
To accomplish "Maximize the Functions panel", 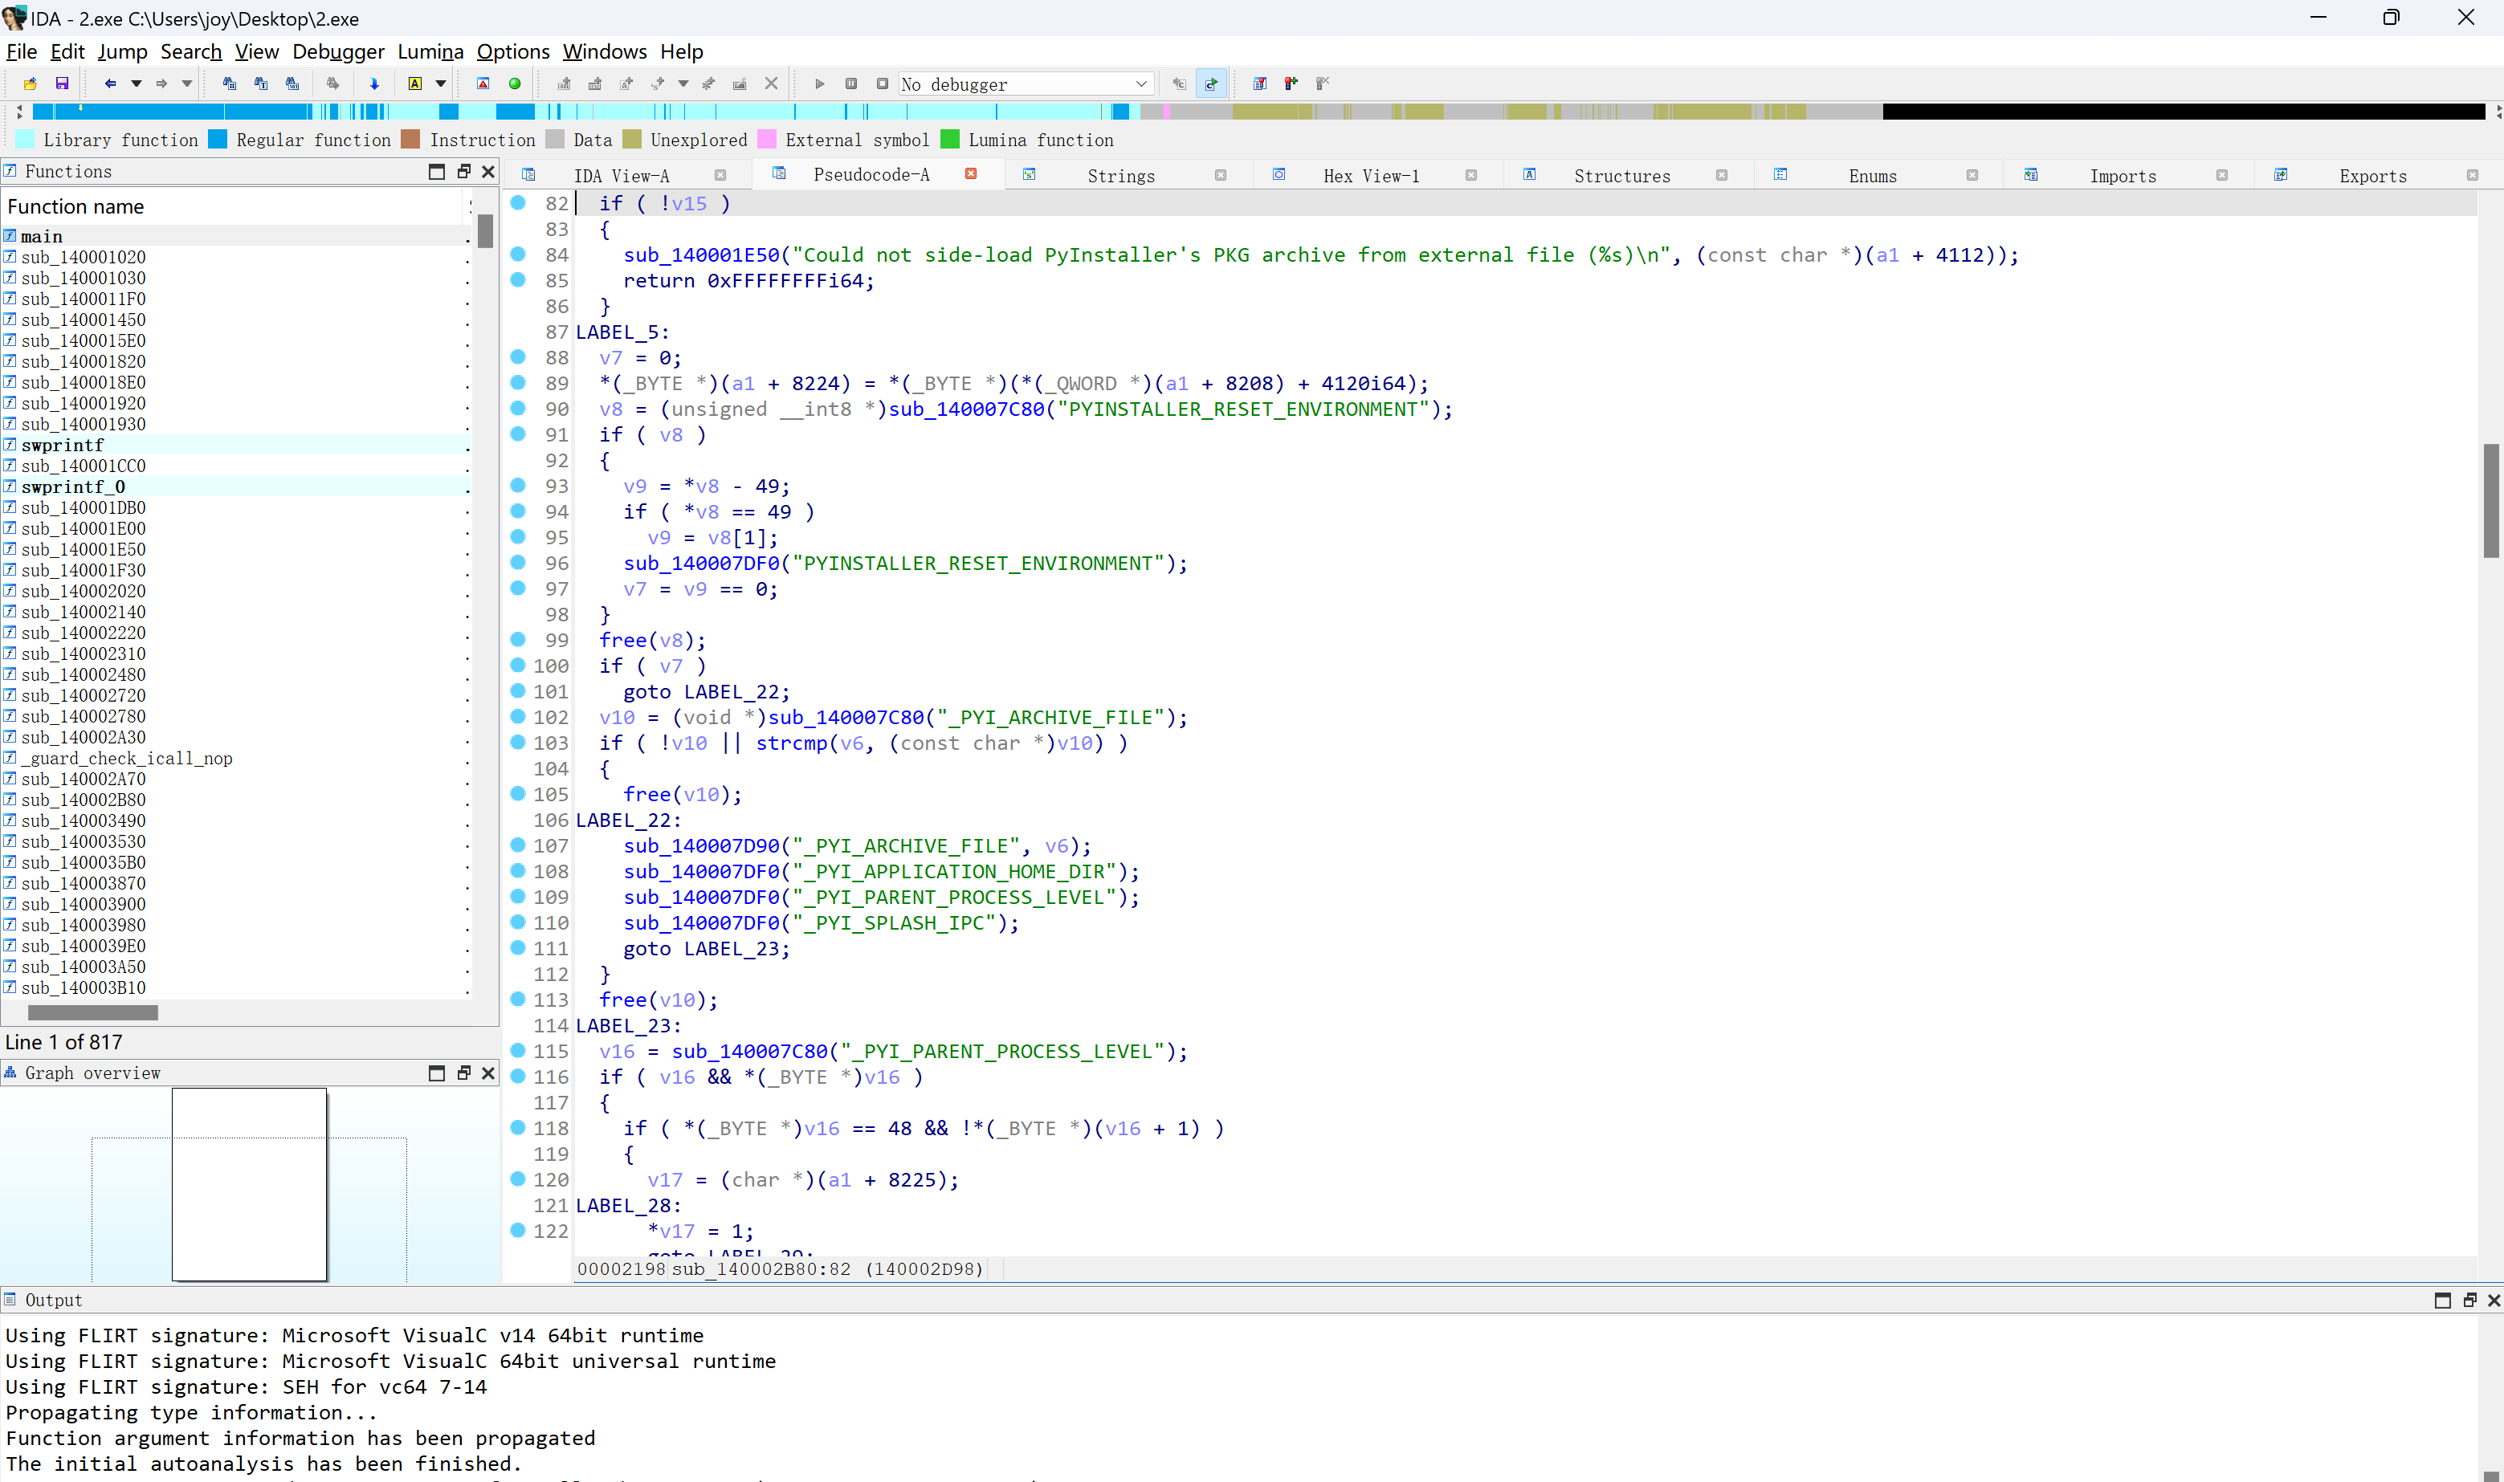I will [x=437, y=172].
